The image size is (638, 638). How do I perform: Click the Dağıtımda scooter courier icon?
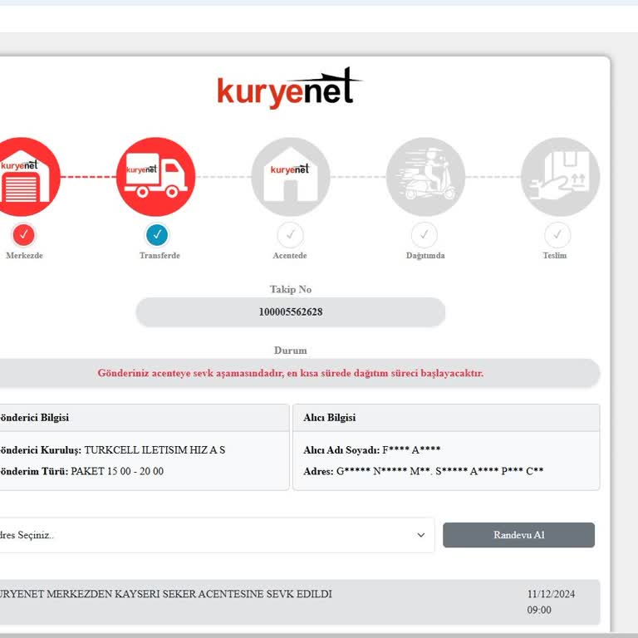tap(425, 177)
